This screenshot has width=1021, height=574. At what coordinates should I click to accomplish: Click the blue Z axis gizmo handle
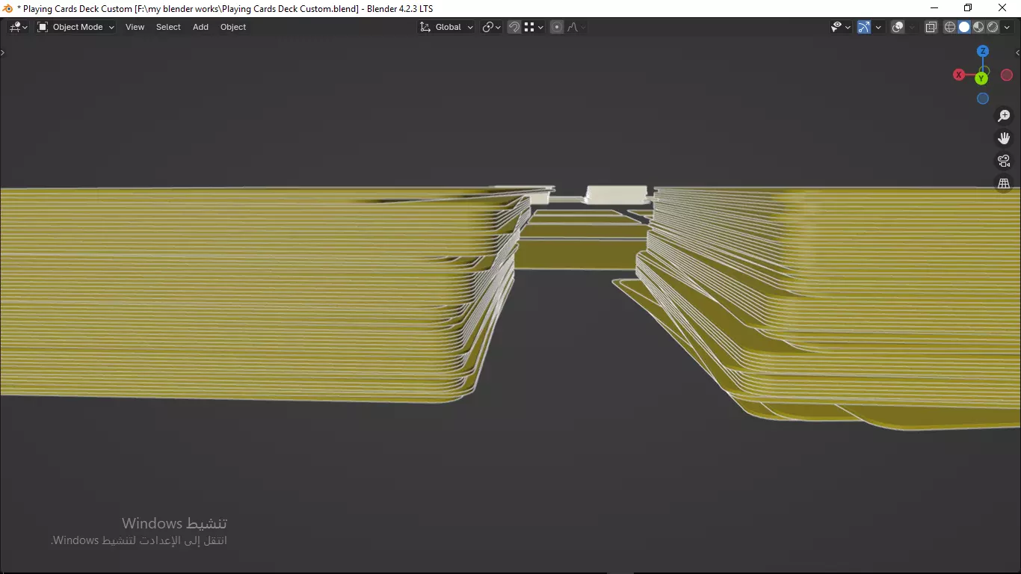[983, 51]
